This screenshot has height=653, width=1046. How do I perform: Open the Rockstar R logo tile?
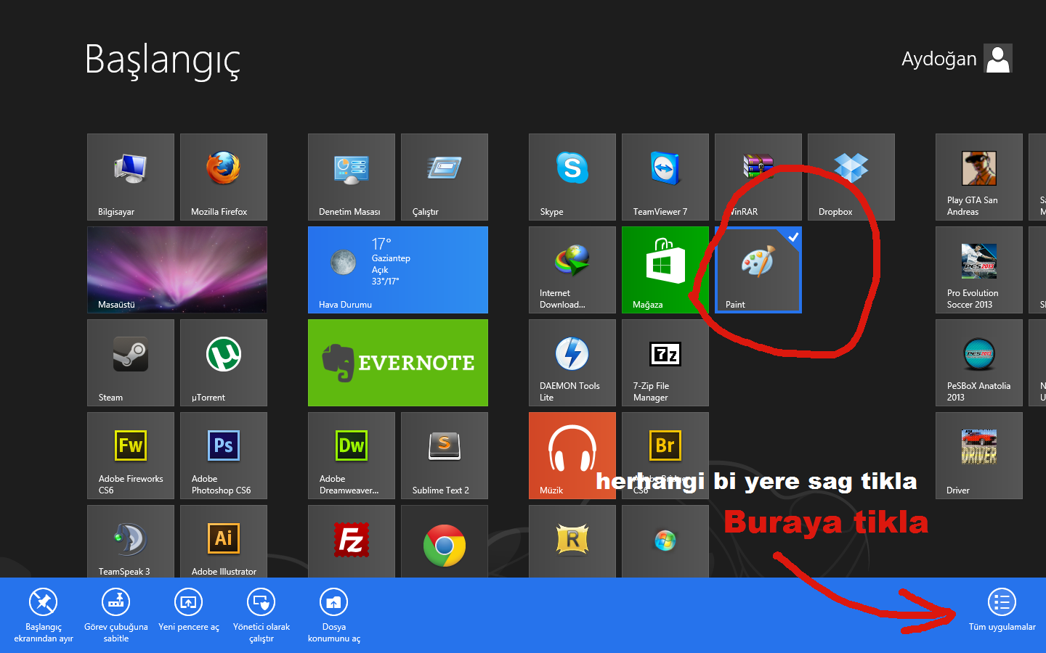coord(572,541)
